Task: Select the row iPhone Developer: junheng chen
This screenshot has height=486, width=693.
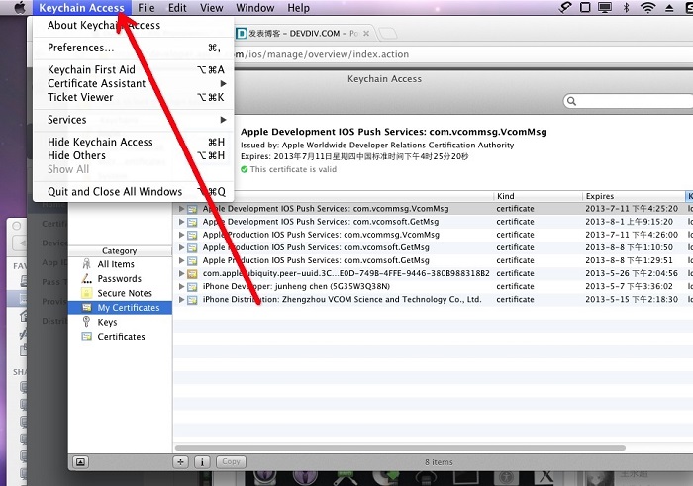Action: pyautogui.click(x=434, y=286)
